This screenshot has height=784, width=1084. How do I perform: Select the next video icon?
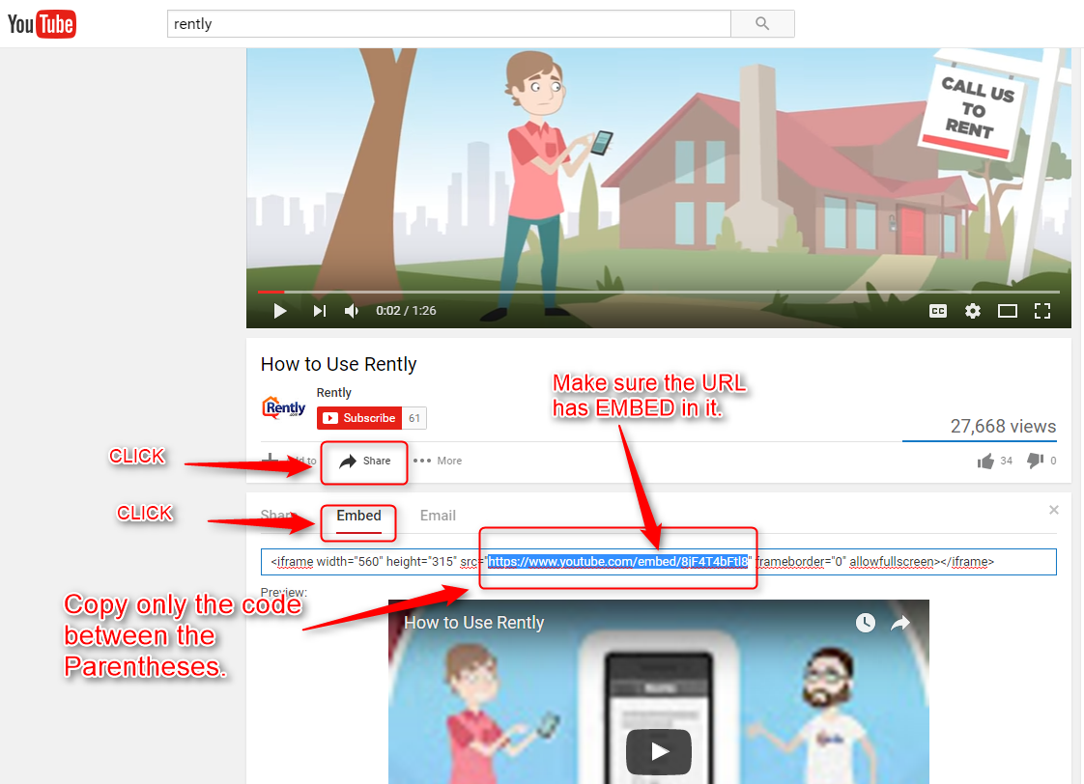[319, 311]
